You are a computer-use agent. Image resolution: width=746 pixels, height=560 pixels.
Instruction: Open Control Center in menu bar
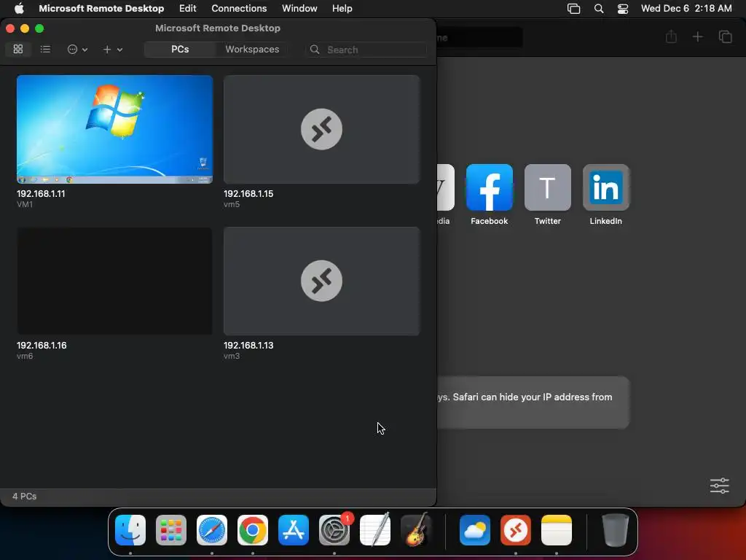click(x=623, y=9)
